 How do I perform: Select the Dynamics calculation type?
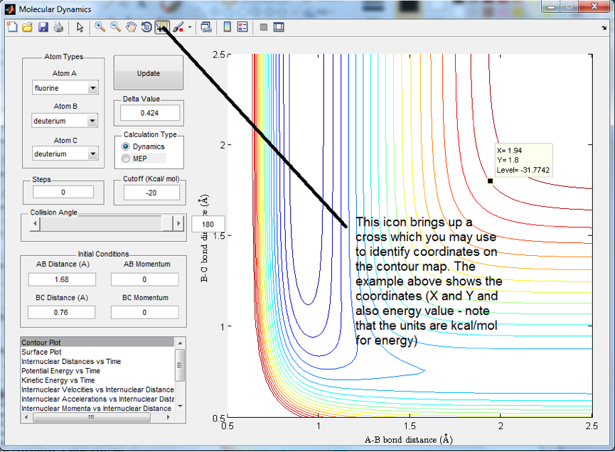(127, 146)
